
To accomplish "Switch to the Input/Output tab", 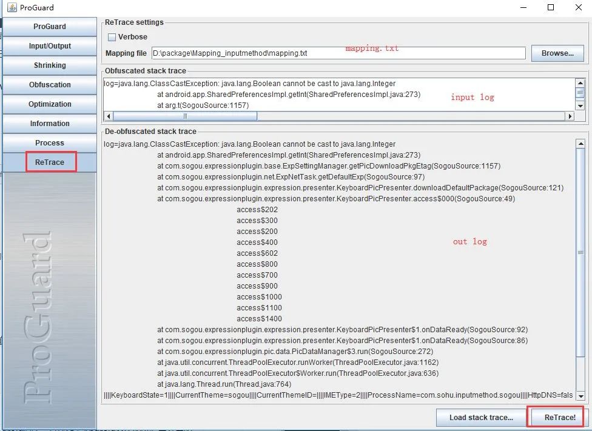I will pos(50,46).
